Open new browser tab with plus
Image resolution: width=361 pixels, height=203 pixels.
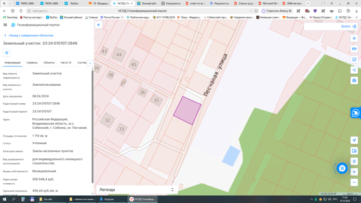pos(308,3)
